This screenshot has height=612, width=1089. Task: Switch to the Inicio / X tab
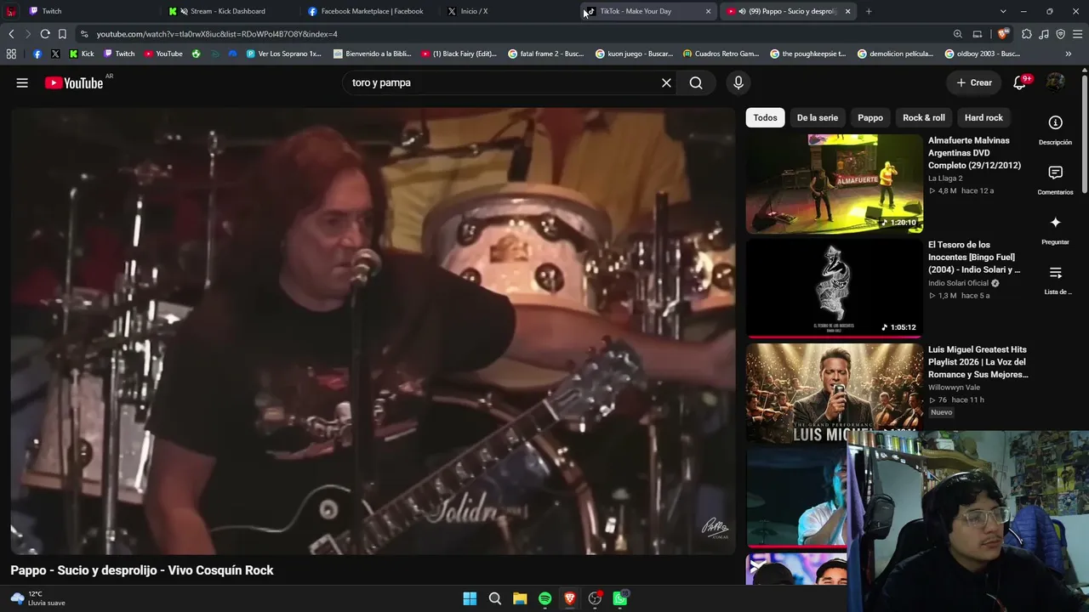coord(509,11)
